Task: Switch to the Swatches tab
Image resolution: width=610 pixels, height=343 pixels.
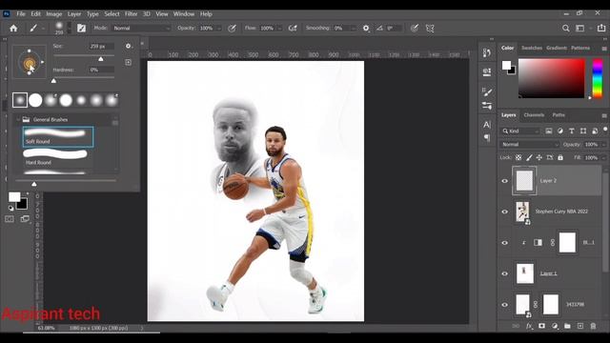Action: pyautogui.click(x=532, y=48)
